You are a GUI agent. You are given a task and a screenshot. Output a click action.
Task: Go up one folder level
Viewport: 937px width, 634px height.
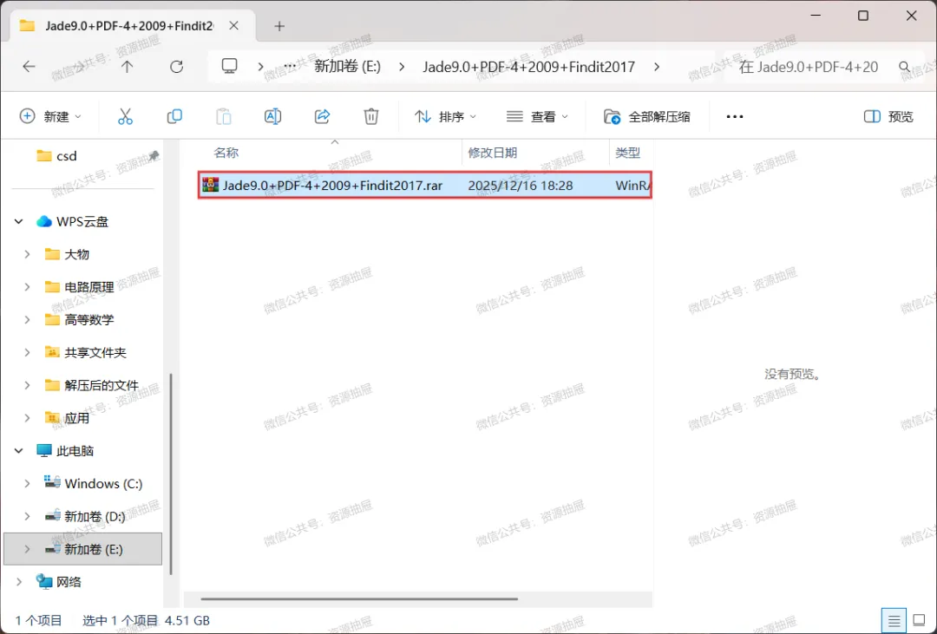tap(127, 66)
